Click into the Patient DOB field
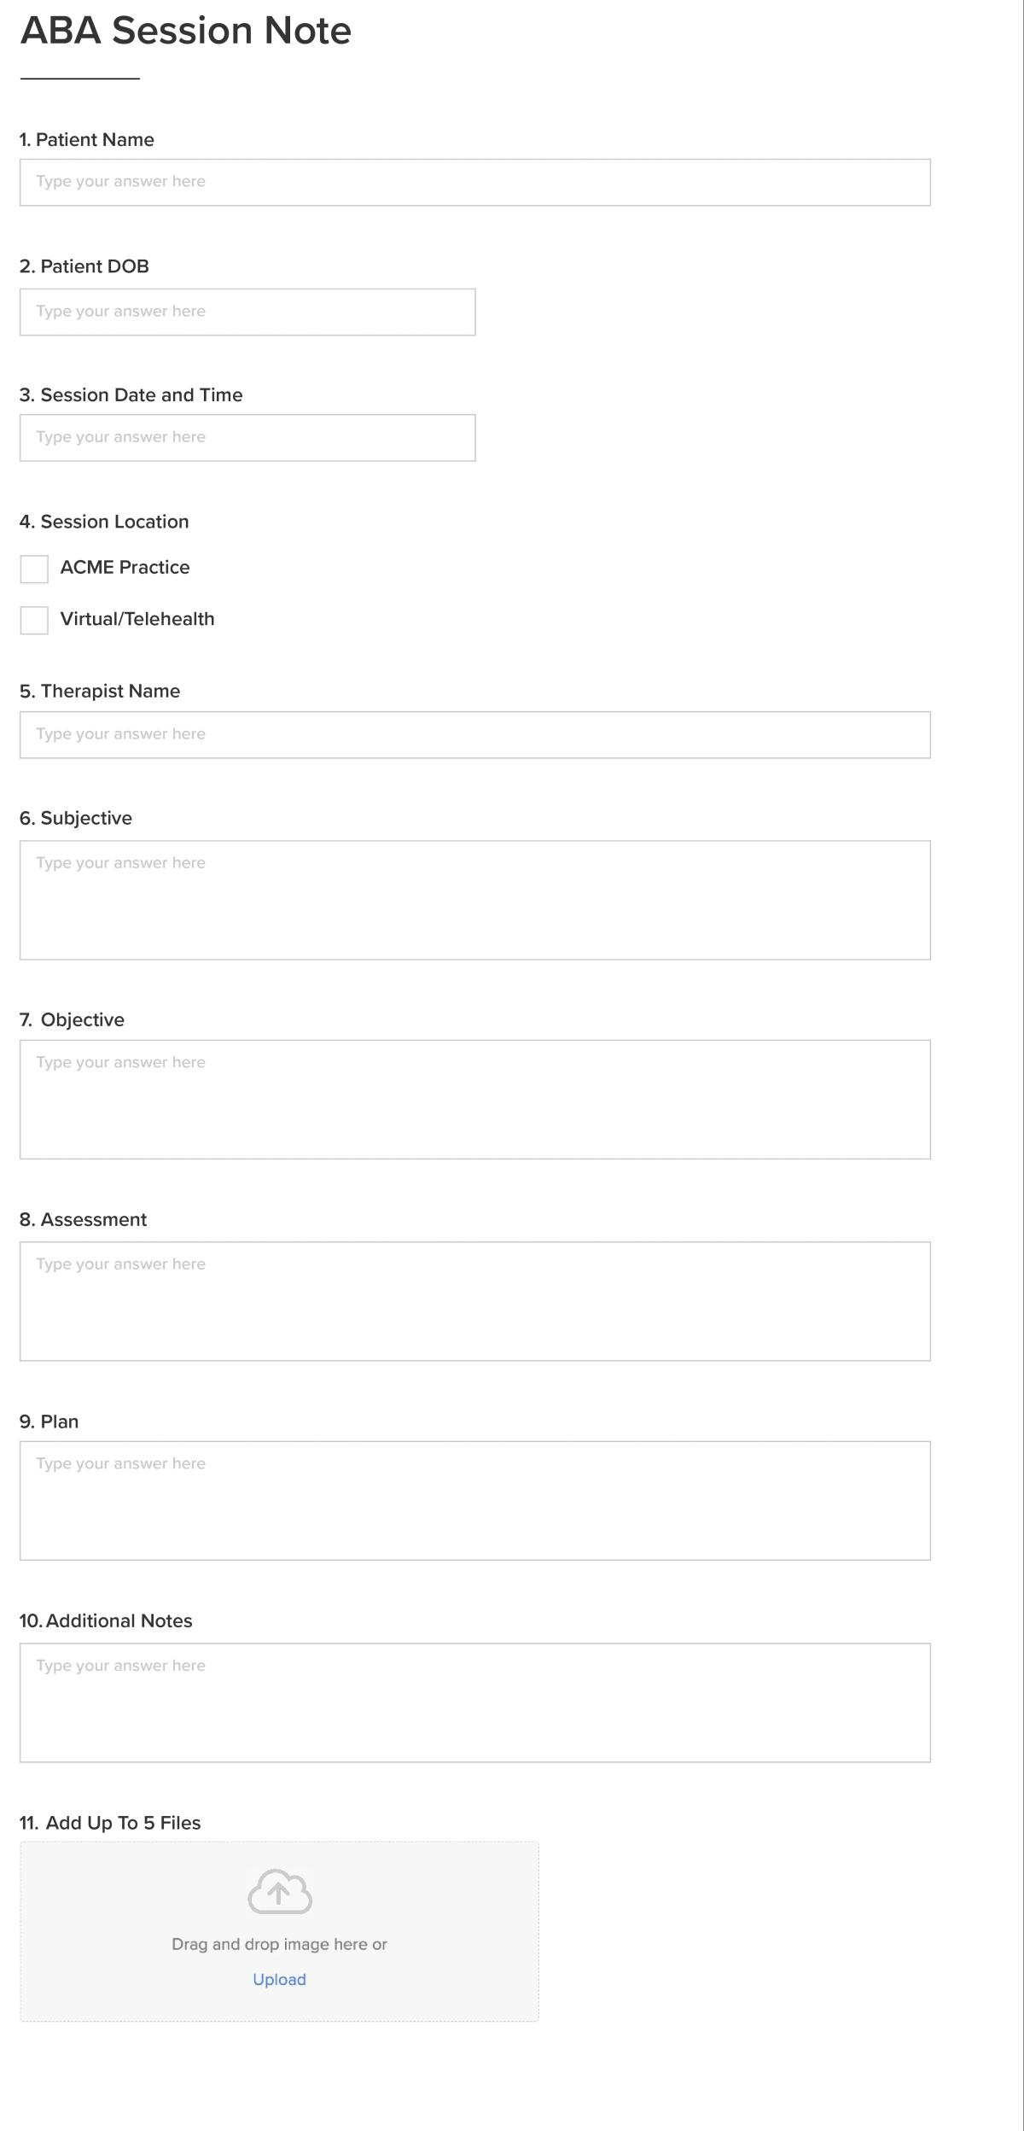Screen dimensions: 1024x2131 [x=247, y=312]
